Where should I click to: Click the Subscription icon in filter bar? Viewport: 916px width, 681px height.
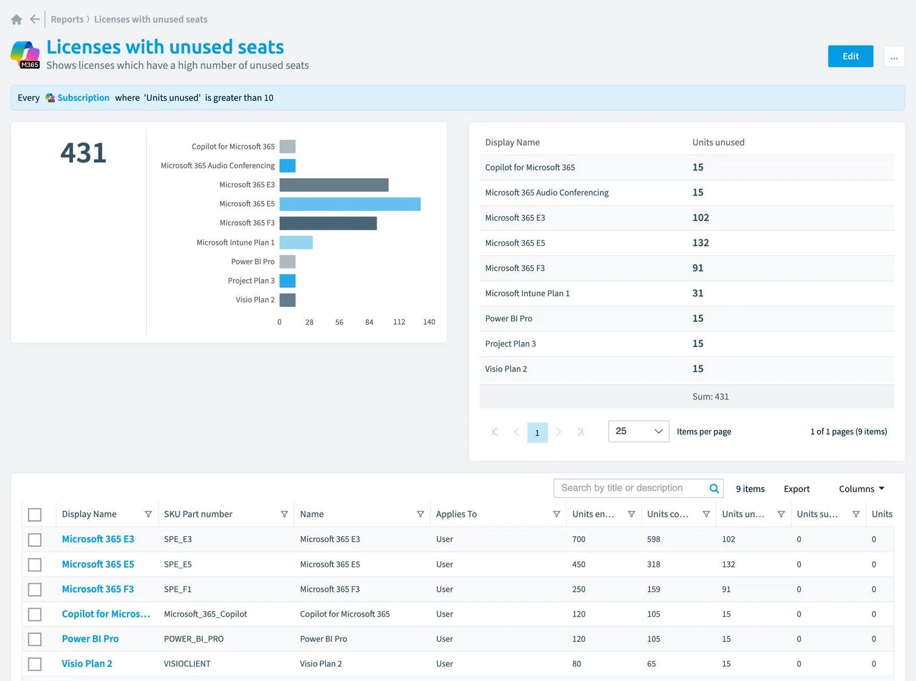(x=50, y=98)
